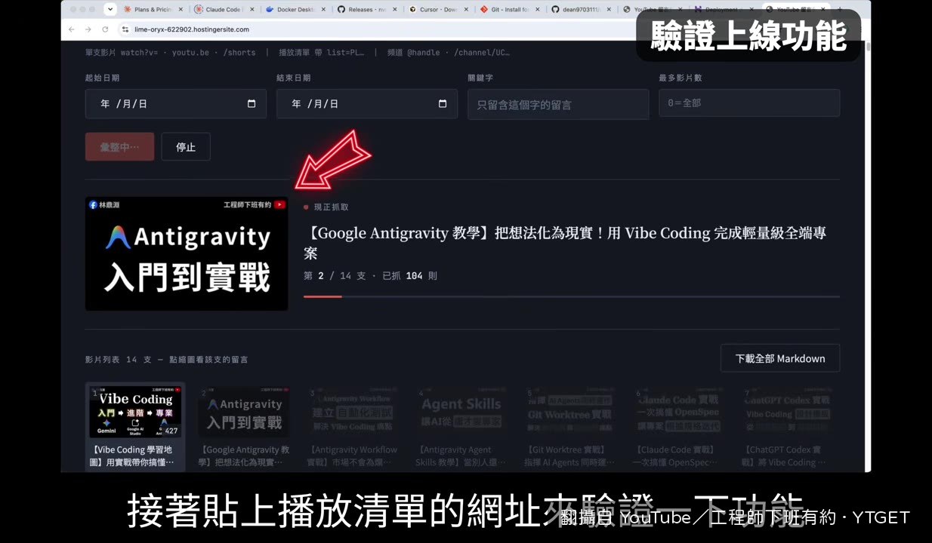Image resolution: width=932 pixels, height=543 pixels.
Task: Open video 2 Antigravity 入門到實戰 small thumbnail
Action: 244,412
